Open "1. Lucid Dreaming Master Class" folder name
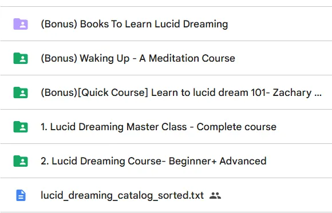Screen dimensions: 332x213 coord(114,127)
